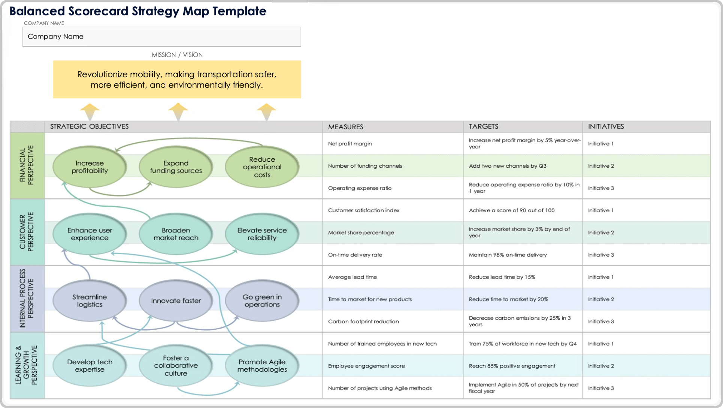Select the Innovate faster oval
723x408 pixels.
coord(176,301)
